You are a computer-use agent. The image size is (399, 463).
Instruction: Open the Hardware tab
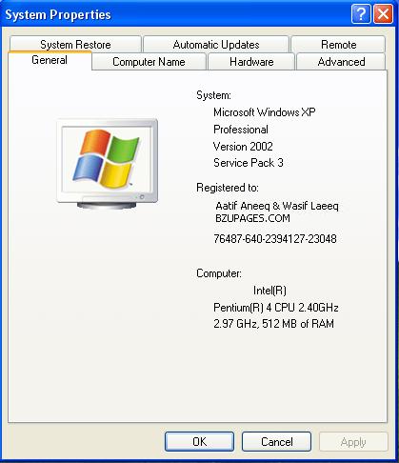[251, 62]
